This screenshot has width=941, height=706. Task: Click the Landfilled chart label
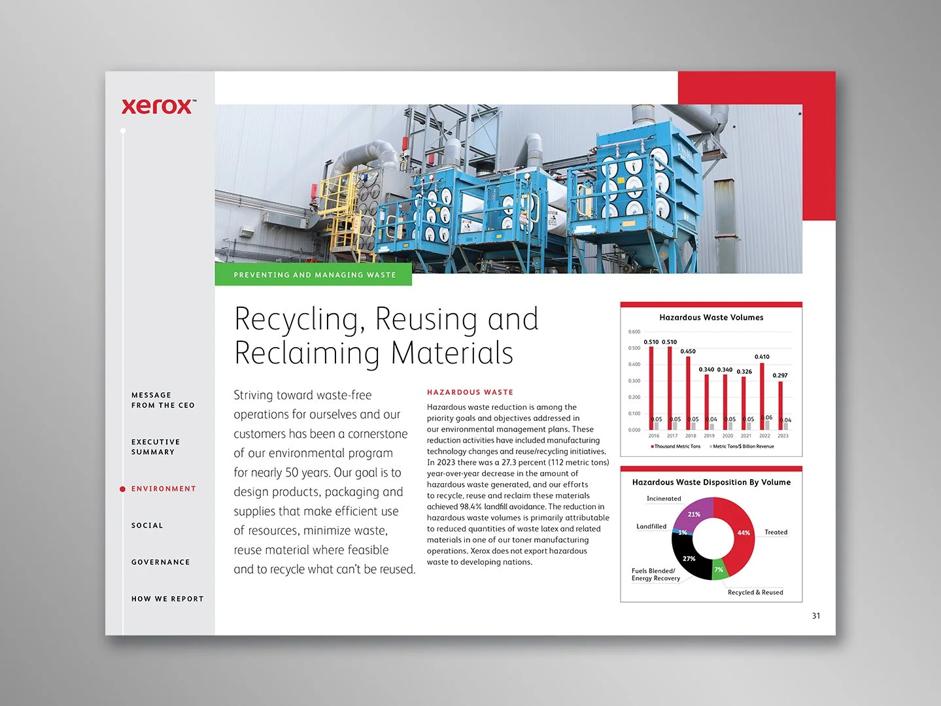[x=651, y=526]
